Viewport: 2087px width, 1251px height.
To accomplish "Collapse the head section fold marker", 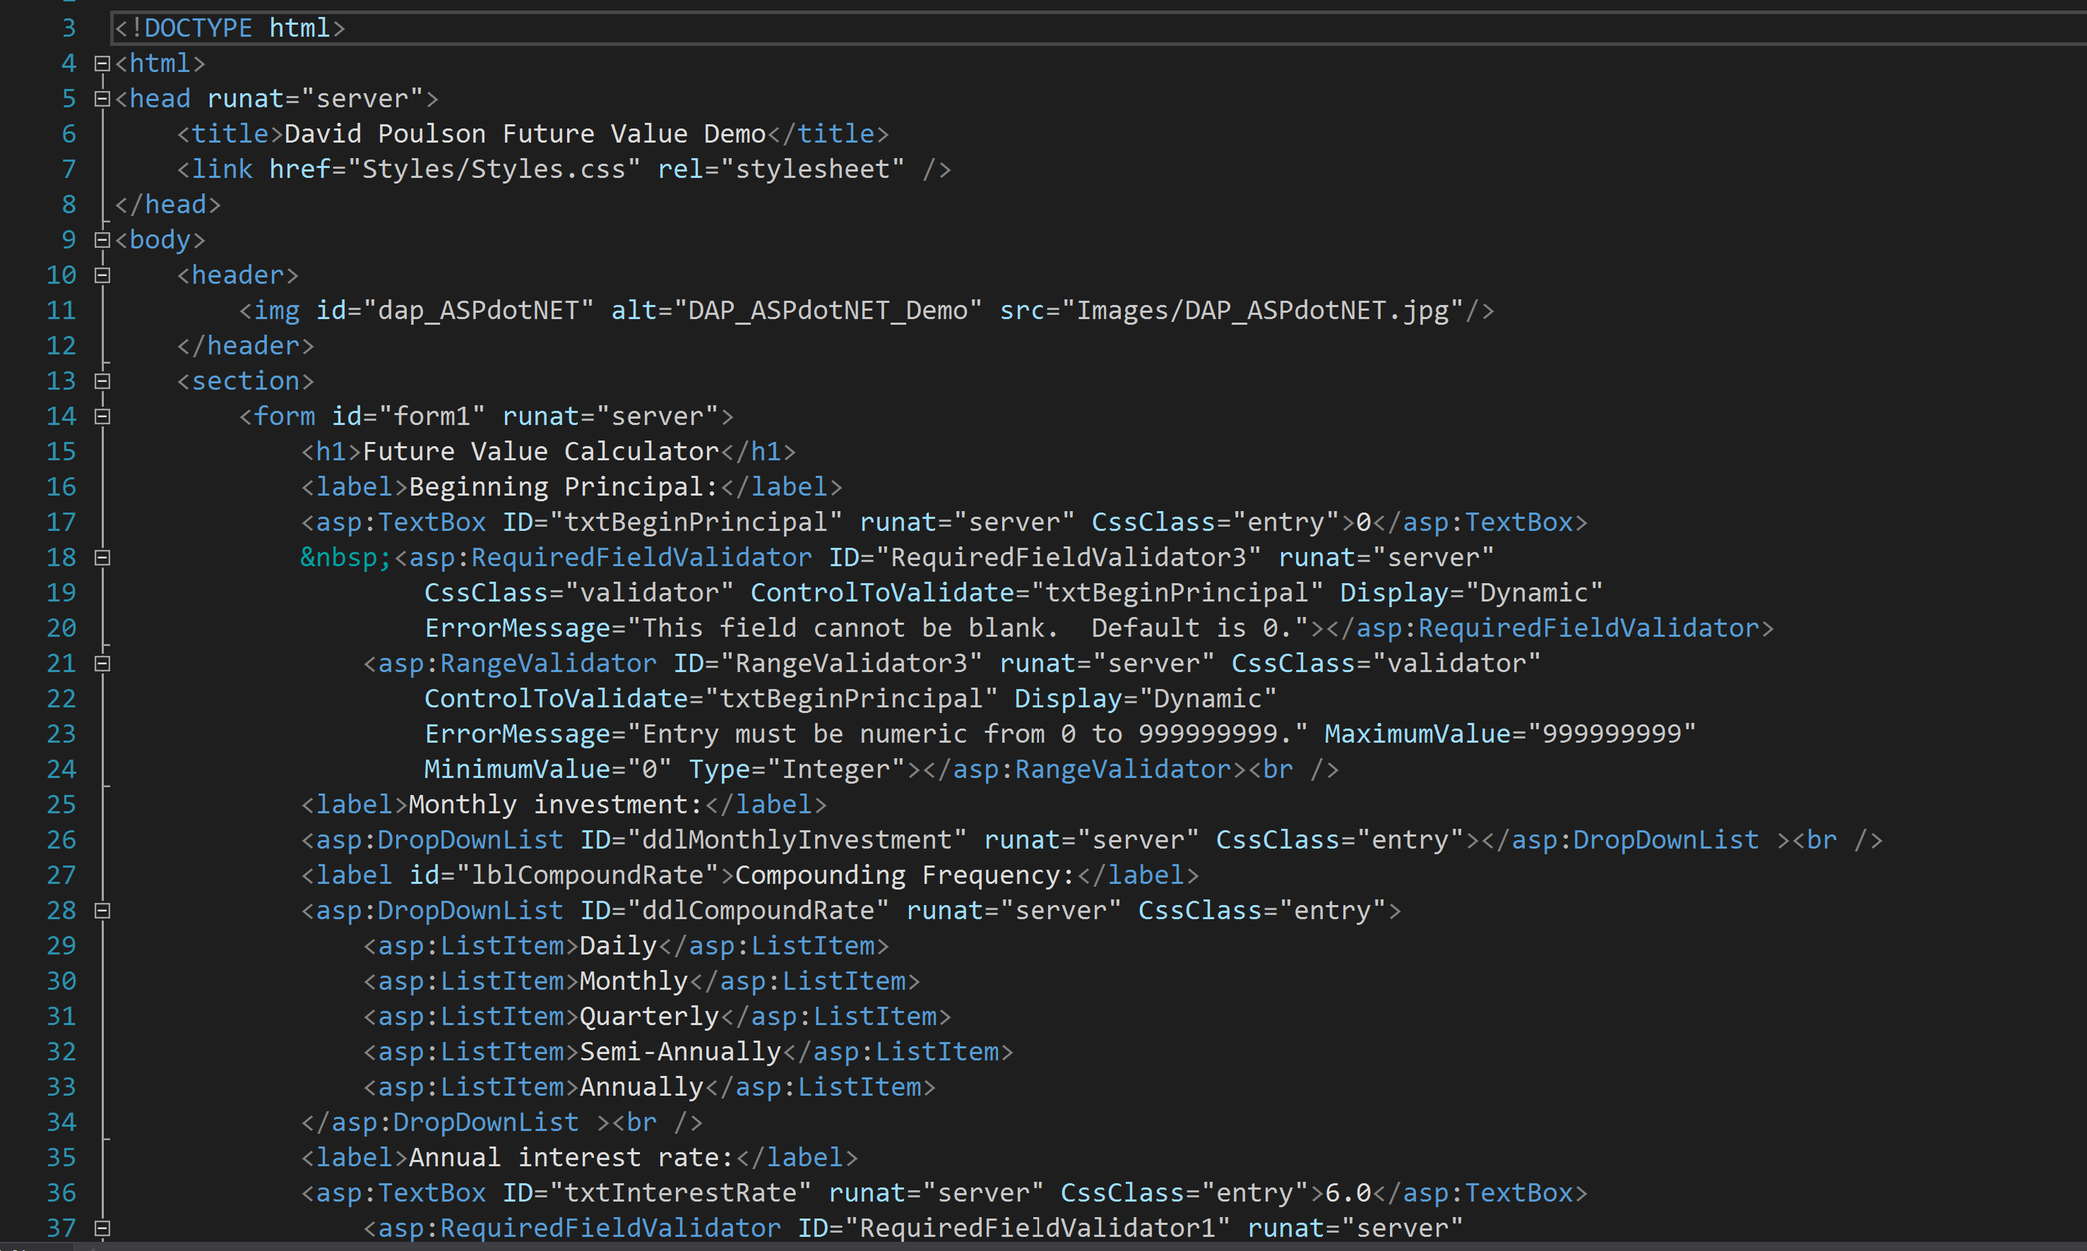I will 102,99.
